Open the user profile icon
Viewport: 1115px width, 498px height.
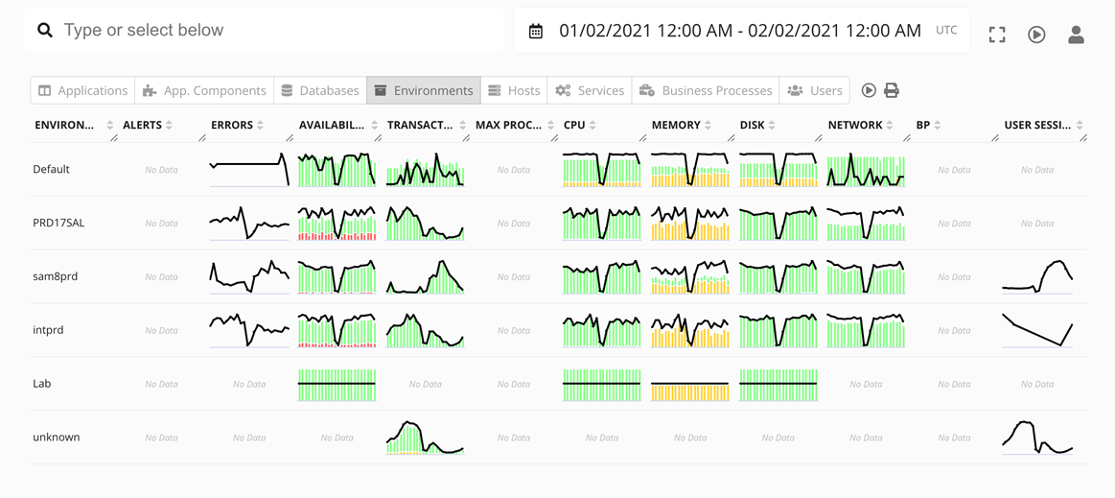(1076, 35)
